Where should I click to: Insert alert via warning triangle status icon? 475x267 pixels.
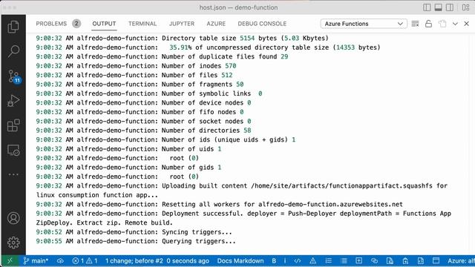[312, 260]
